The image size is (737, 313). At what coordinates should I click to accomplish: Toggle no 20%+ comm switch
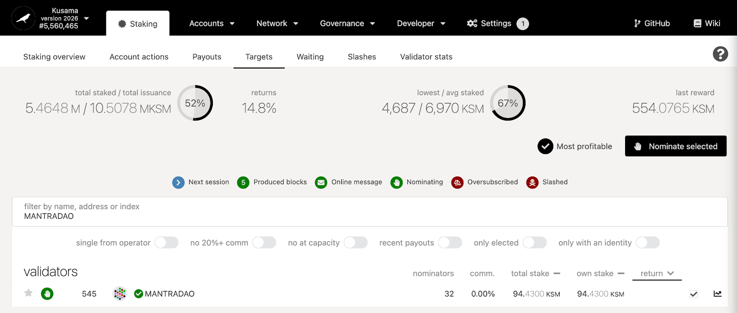tap(264, 243)
